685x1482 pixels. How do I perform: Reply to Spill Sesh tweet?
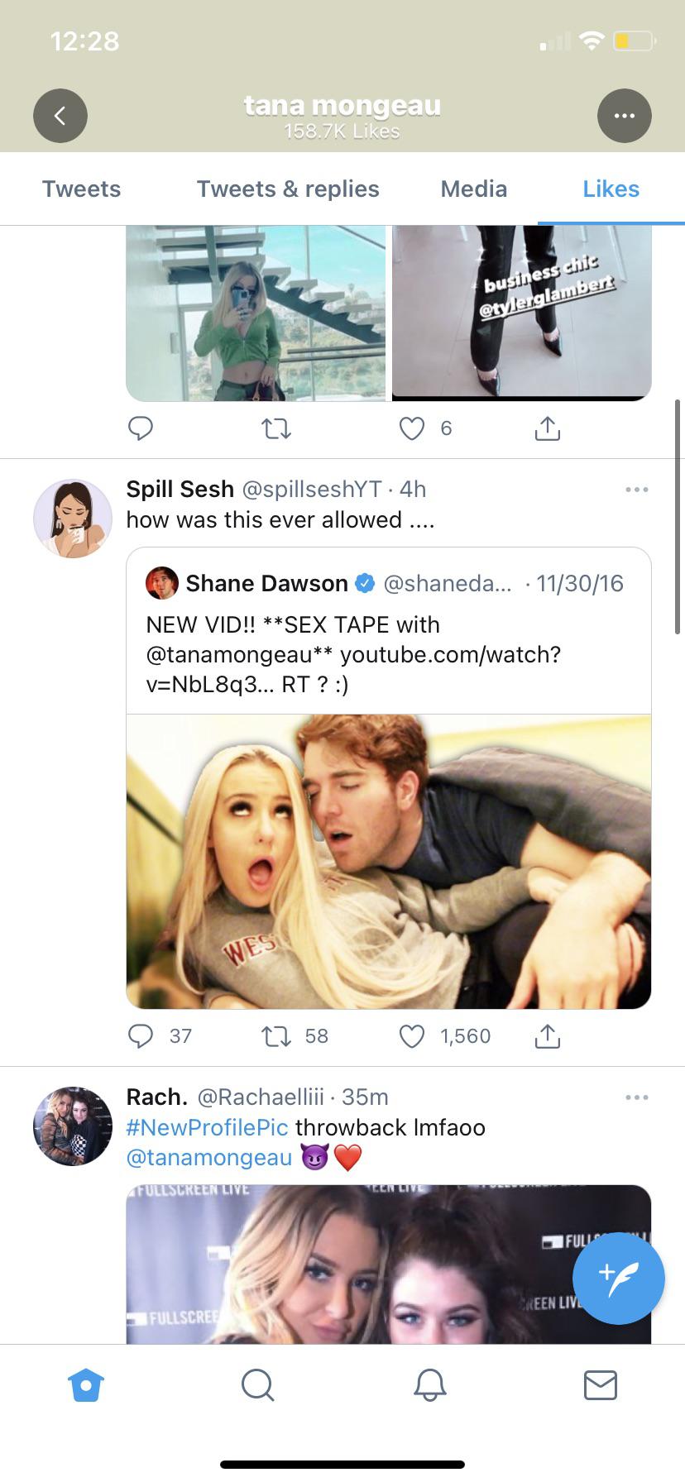[x=141, y=1036]
